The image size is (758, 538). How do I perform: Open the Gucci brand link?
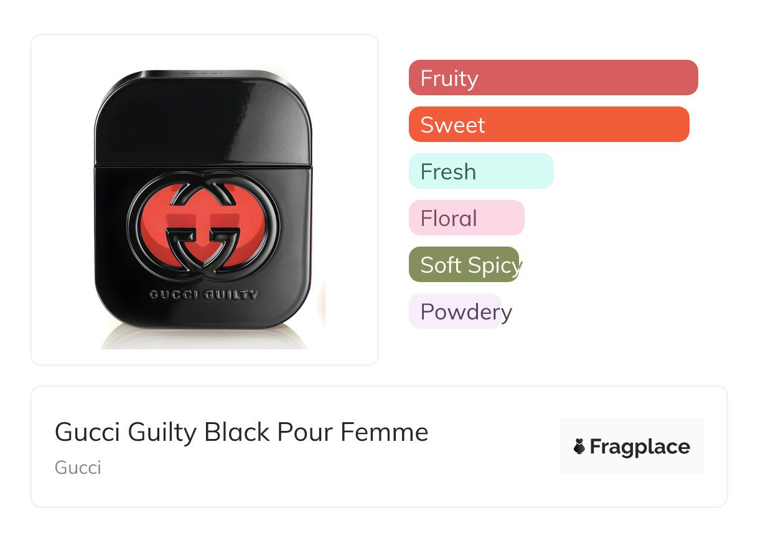(x=78, y=468)
